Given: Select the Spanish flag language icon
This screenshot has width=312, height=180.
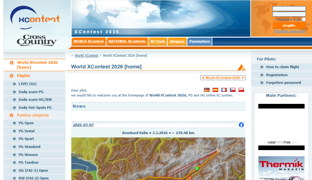Looking at the screenshot, I should click(215, 90).
